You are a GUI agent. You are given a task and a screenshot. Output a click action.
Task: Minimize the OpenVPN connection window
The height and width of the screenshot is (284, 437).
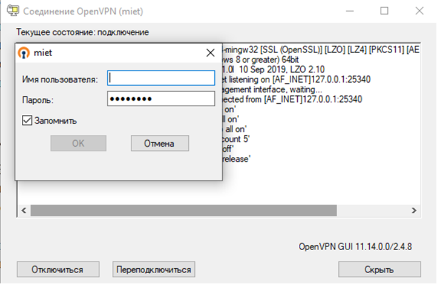tap(350, 11)
